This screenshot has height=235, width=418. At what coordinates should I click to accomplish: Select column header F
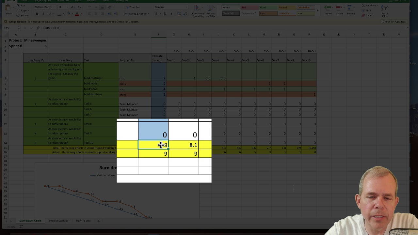[159, 35]
